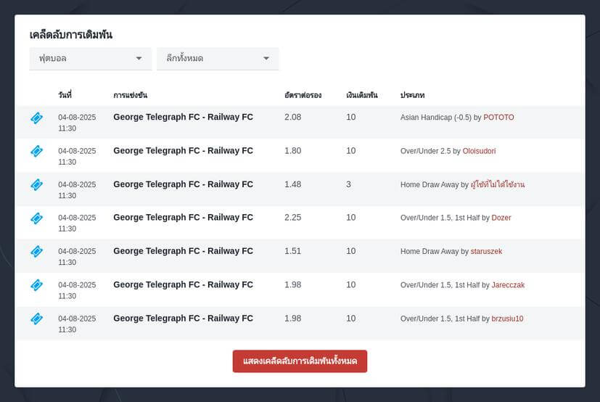Click the ticket icon in the Oloisudori row
This screenshot has height=402, width=600.
[36, 151]
